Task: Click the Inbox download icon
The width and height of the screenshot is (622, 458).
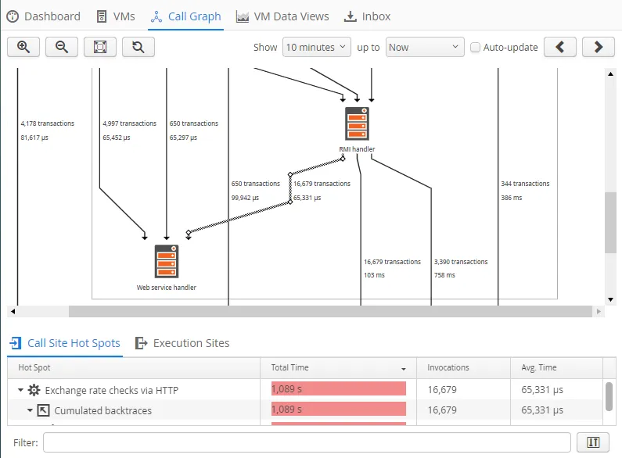Action: (x=350, y=16)
